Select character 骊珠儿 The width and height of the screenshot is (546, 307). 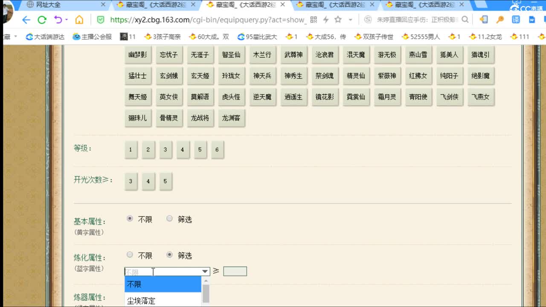(x=137, y=118)
